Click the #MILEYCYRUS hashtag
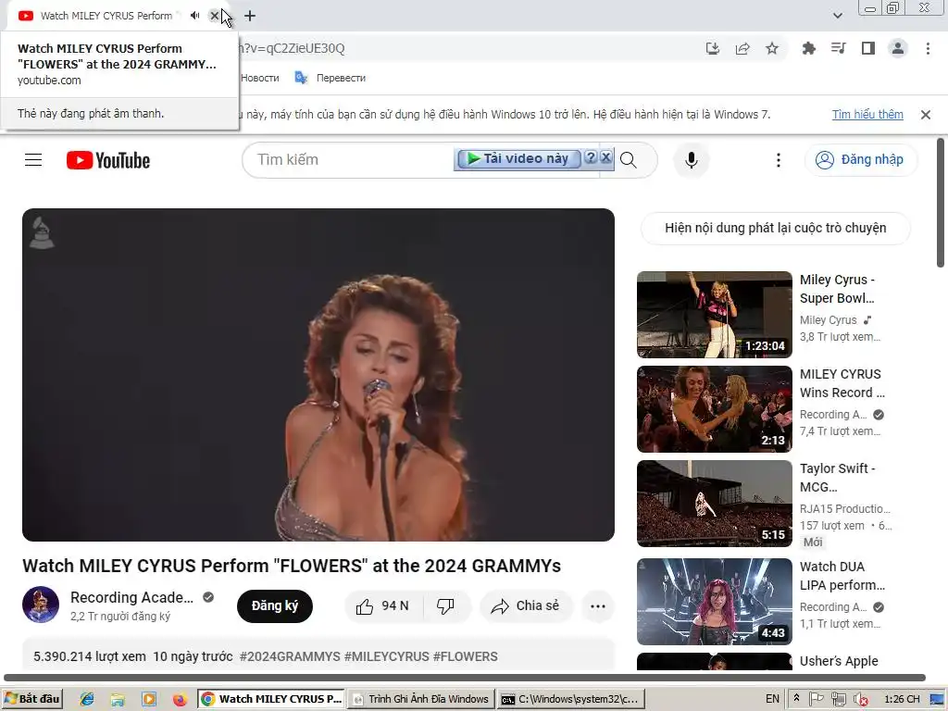Viewport: 948px width, 711px height. [386, 656]
